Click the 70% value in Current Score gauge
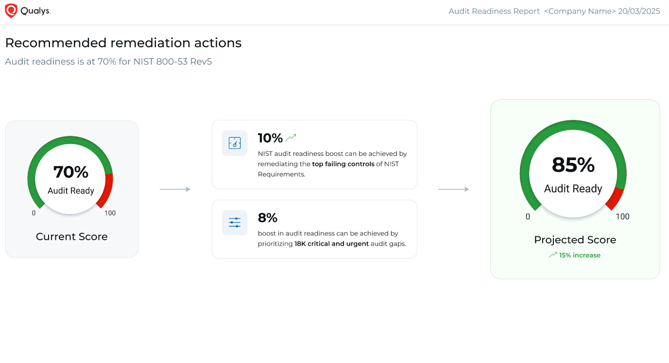 pyautogui.click(x=71, y=172)
